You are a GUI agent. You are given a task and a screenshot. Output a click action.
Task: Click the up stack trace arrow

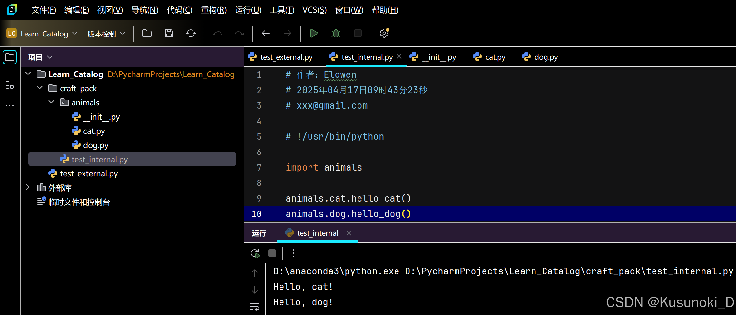pos(255,273)
